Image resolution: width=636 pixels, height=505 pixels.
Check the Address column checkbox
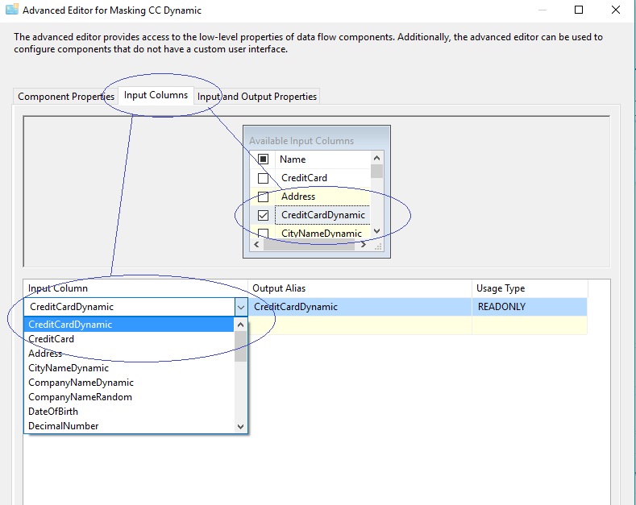tap(263, 197)
